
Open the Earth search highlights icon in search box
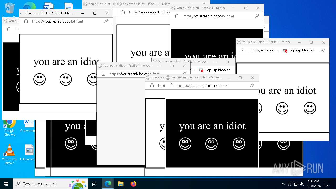tap(78, 184)
